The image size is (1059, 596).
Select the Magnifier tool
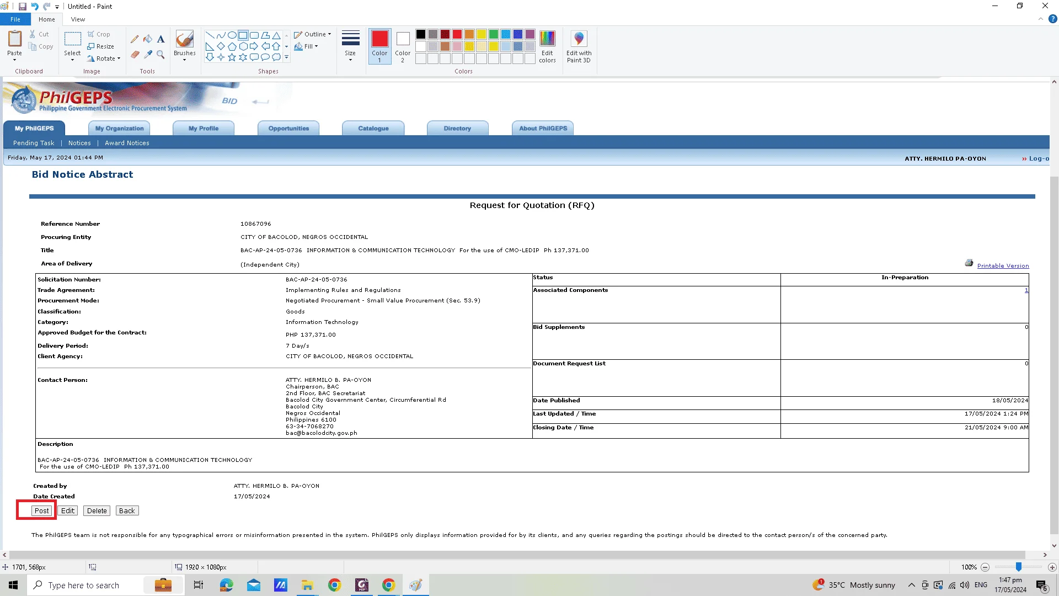click(161, 54)
